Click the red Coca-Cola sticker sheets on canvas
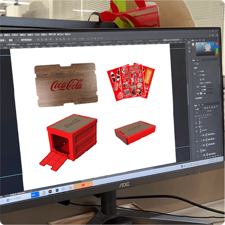Image resolution: width=225 pixels, height=225 pixels. coord(131,82)
